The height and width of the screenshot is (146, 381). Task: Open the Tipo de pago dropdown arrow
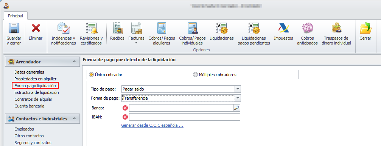(238, 89)
